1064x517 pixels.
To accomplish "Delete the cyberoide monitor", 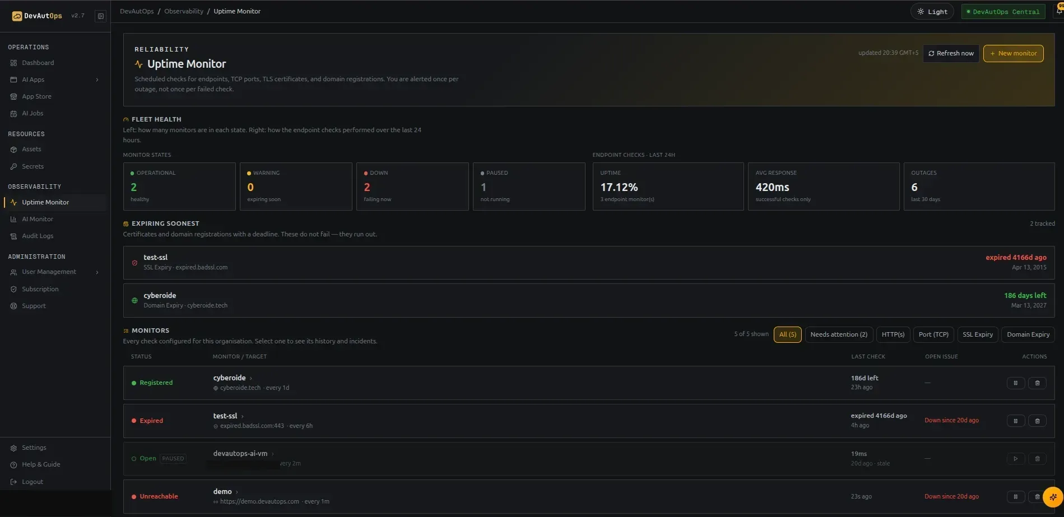I will [x=1037, y=383].
